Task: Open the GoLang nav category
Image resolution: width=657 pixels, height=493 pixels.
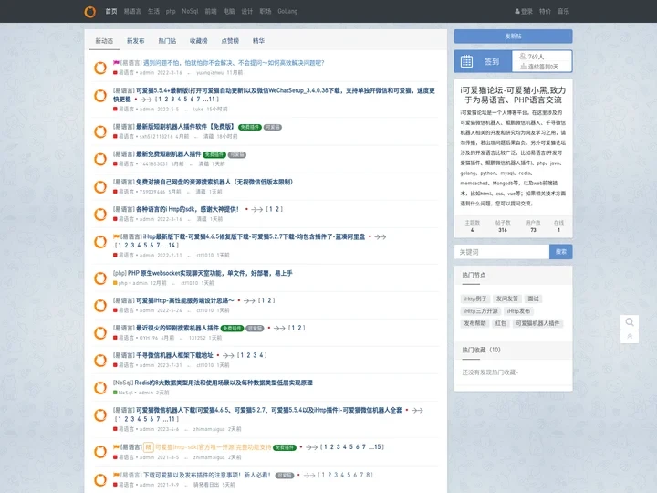Action: [287, 11]
